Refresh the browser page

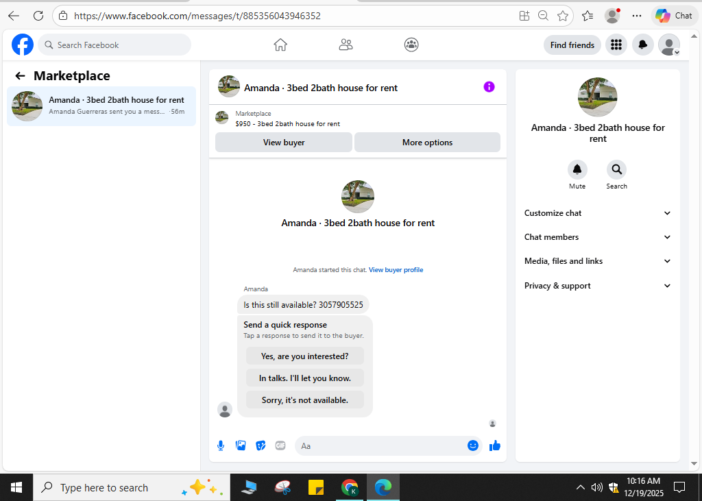[x=38, y=16]
